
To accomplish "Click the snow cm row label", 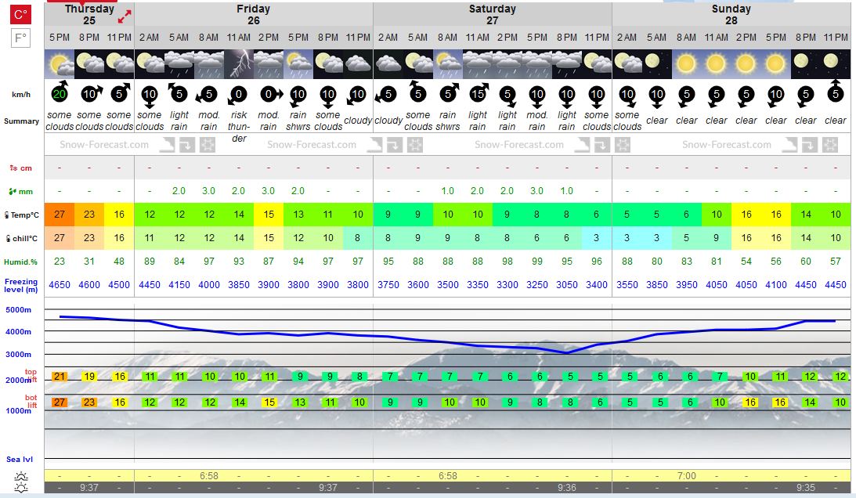I will 20,168.
